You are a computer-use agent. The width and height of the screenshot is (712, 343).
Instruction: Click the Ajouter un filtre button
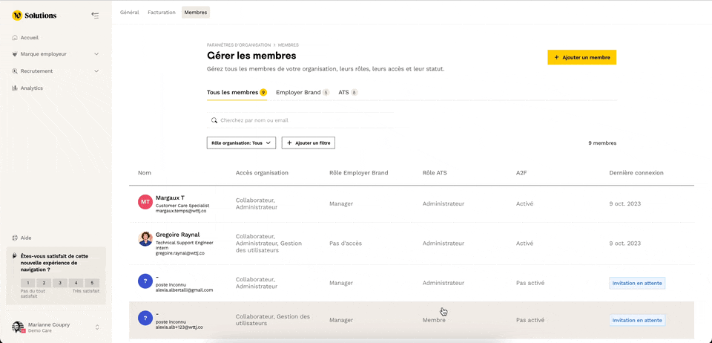[308, 143]
